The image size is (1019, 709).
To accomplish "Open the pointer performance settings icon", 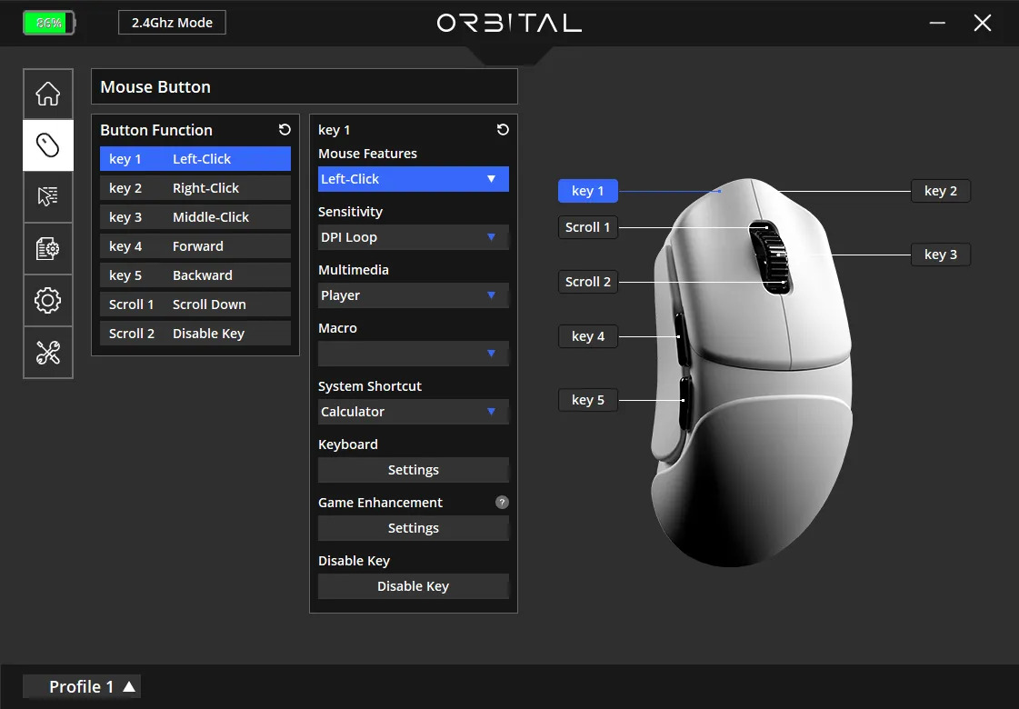I will pyautogui.click(x=47, y=197).
